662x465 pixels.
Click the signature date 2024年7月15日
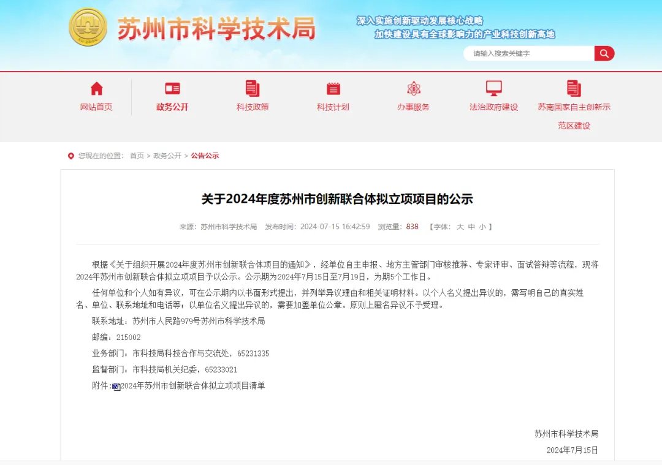pyautogui.click(x=572, y=450)
